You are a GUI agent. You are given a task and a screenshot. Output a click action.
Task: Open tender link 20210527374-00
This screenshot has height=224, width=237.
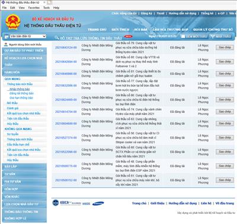66,138
